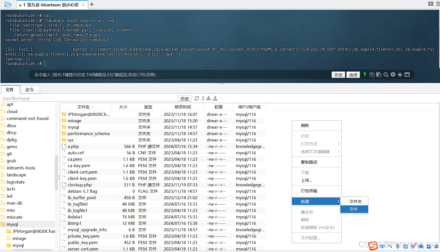Sort by 大小 column header
The height and width of the screenshot is (252, 440).
123,107
